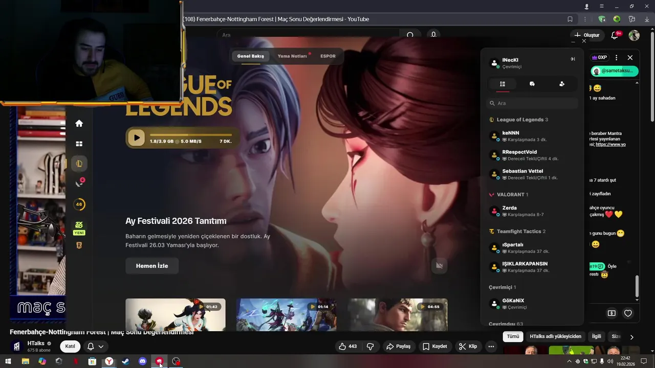Image resolution: width=655 pixels, height=368 pixels.
Task: Open Legends of Runeterra sidebar icon
Action: tap(79, 245)
